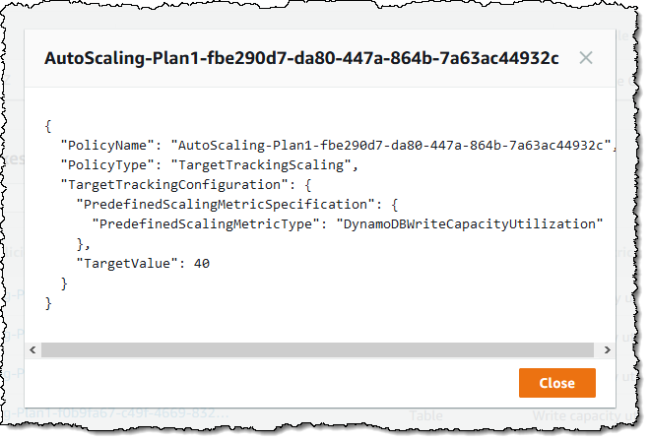Click the "TargetTrackingScaling" value text
This screenshot has width=650, height=441.
pyautogui.click(x=259, y=164)
